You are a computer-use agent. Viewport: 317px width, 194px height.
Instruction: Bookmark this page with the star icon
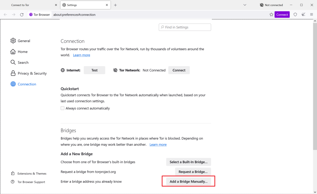click(271, 15)
